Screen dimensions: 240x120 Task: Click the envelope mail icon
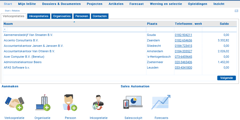point(236,11)
